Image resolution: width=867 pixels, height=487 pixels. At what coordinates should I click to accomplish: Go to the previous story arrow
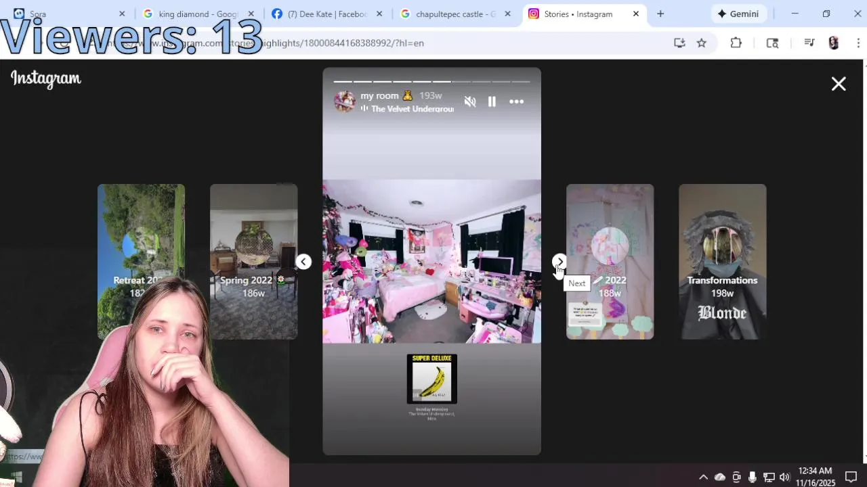click(303, 262)
